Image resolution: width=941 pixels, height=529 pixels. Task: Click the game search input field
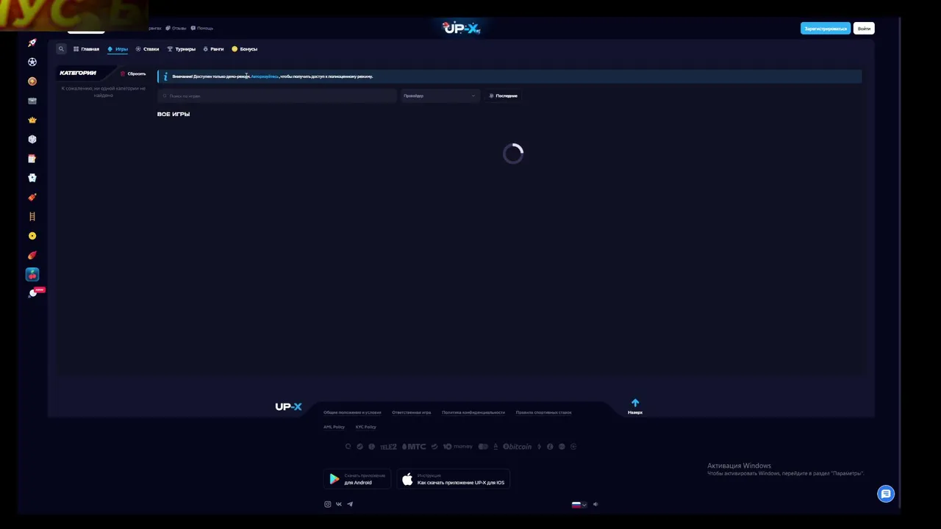click(277, 96)
